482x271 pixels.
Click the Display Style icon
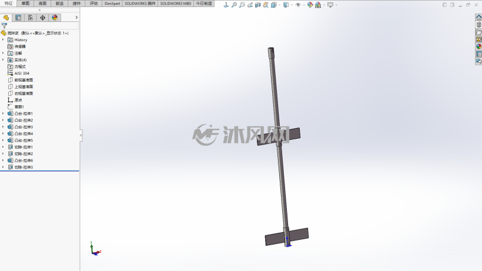(x=286, y=5)
